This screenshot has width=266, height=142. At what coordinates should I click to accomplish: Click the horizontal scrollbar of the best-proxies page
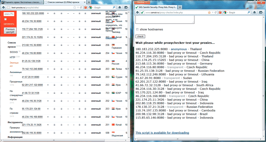[x=54, y=140]
